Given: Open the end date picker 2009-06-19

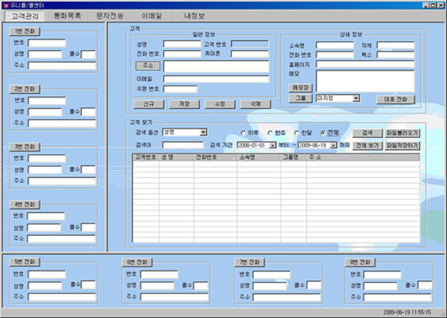Looking at the screenshot, I should tap(334, 145).
